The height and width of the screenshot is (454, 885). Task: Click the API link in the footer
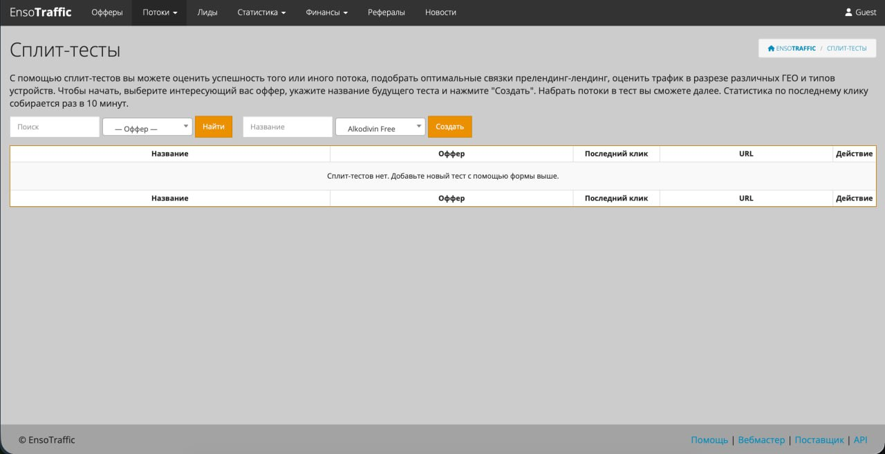(860, 439)
